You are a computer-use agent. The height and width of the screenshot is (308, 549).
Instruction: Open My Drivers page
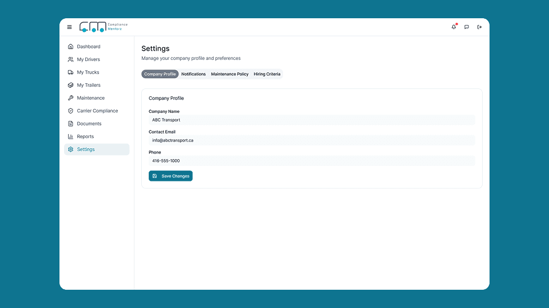(x=88, y=59)
